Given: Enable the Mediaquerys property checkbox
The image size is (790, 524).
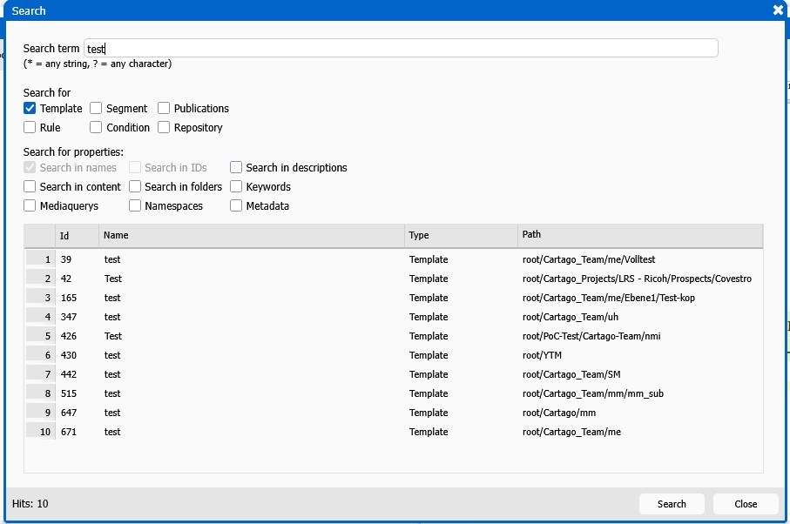Looking at the screenshot, I should (x=30, y=206).
